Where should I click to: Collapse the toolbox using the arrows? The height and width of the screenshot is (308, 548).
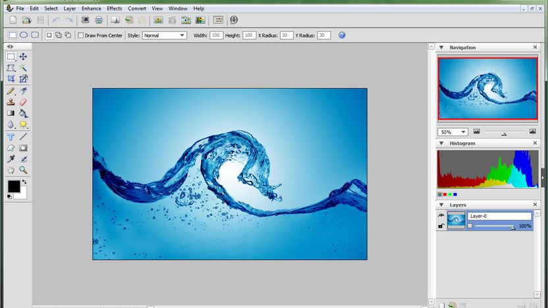click(10, 47)
